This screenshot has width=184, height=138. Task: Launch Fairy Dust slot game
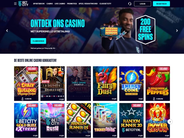[x=105, y=83]
